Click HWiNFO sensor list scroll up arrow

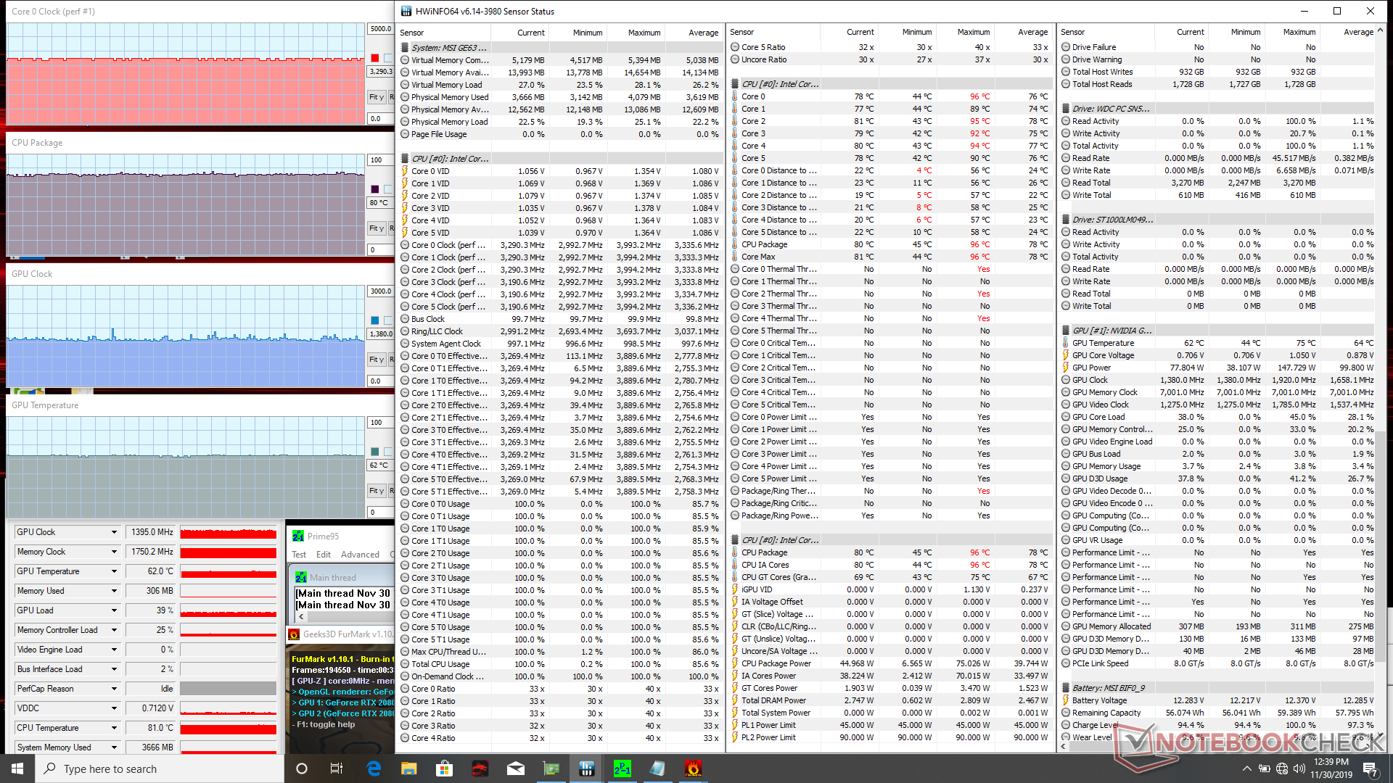[x=1381, y=31]
